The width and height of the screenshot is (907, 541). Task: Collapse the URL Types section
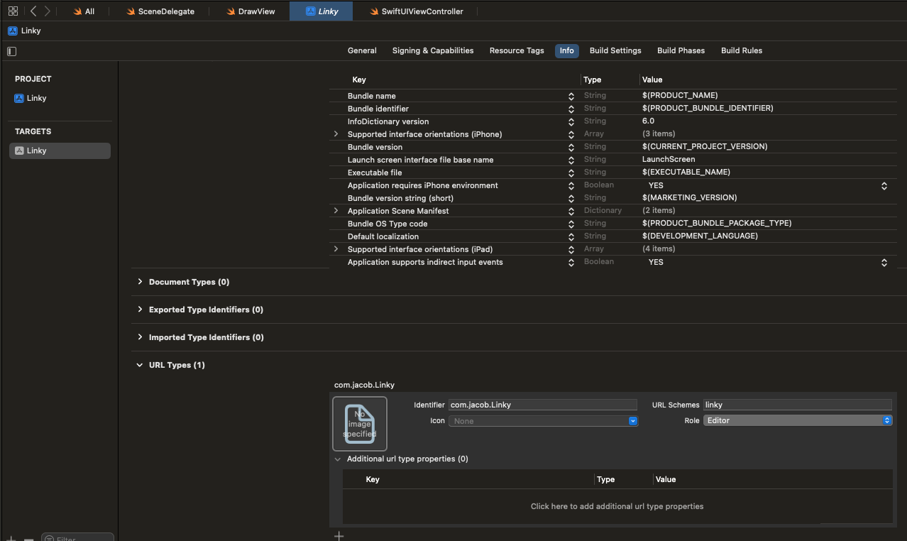(140, 365)
